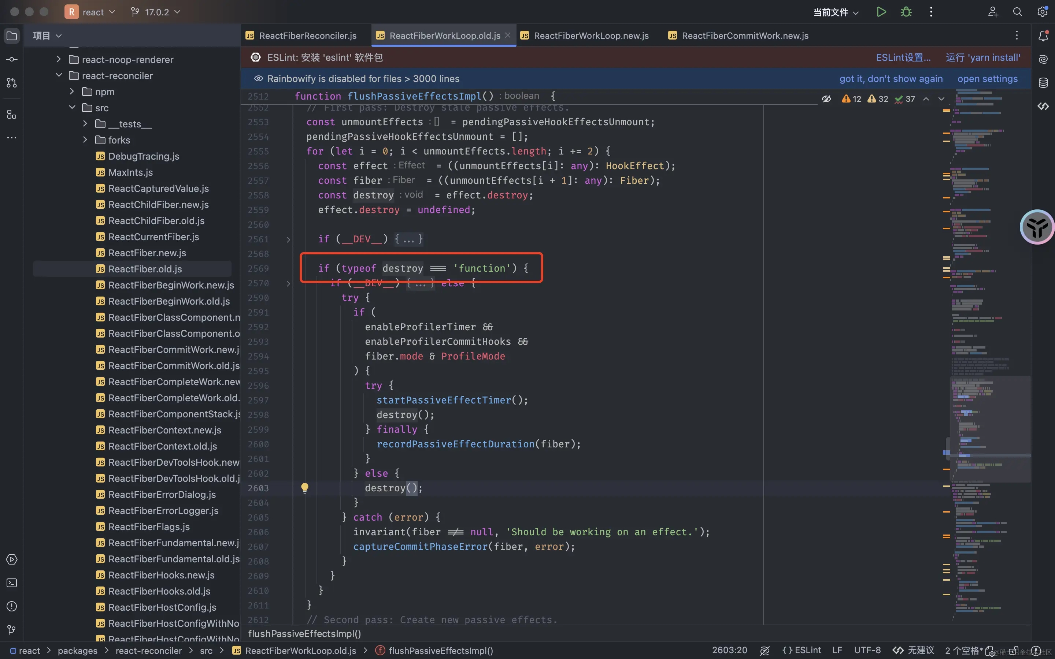Click the ESLint status bar widget
This screenshot has height=659, width=1055.
(x=802, y=650)
